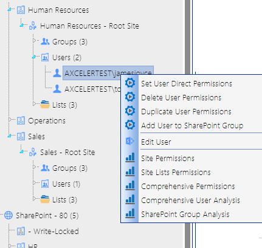Select Set User Direct Permissions menu entry
The image size is (262, 248).
[x=187, y=84]
